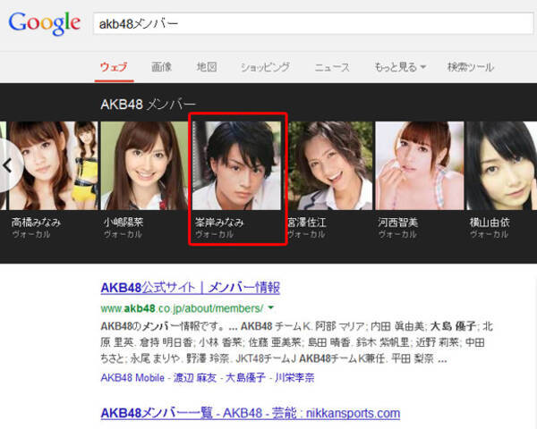Select the ウェブ tab

point(114,67)
